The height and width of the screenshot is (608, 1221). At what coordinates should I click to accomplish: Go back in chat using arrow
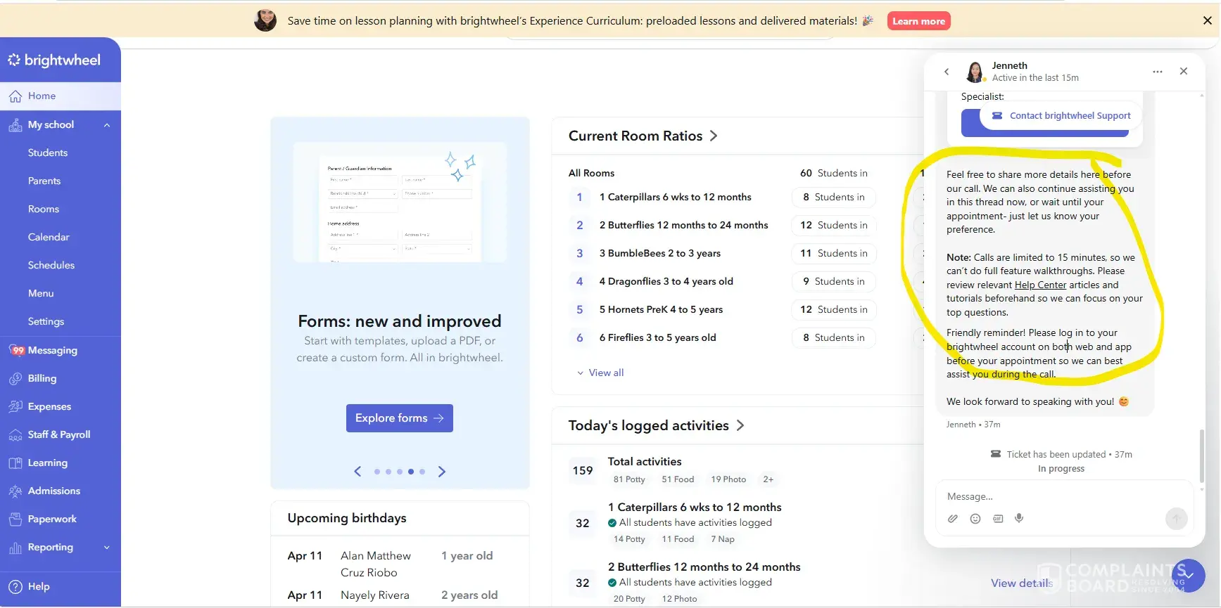pos(947,72)
